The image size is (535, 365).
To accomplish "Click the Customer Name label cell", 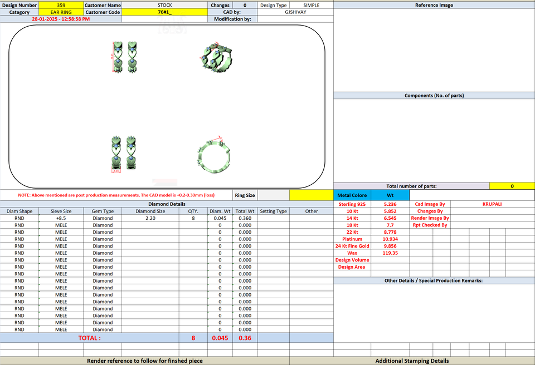I will (x=103, y=5).
